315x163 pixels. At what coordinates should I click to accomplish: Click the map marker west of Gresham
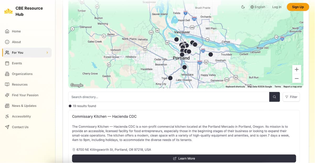tap(211, 55)
